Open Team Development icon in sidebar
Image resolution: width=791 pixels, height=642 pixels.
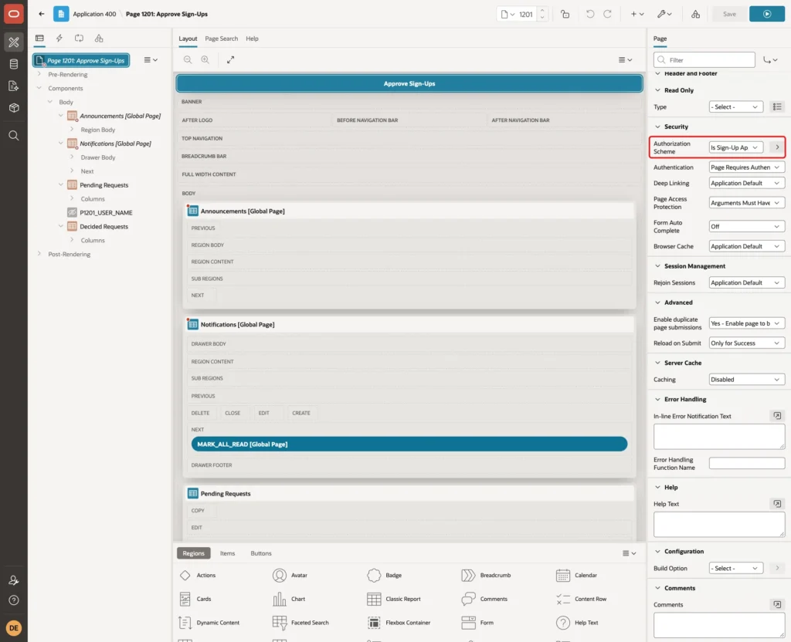(x=14, y=86)
